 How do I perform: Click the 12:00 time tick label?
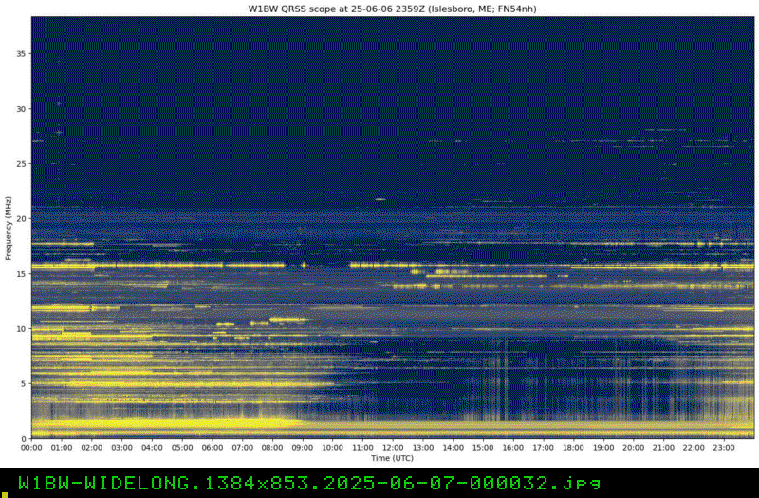pyautogui.click(x=393, y=448)
